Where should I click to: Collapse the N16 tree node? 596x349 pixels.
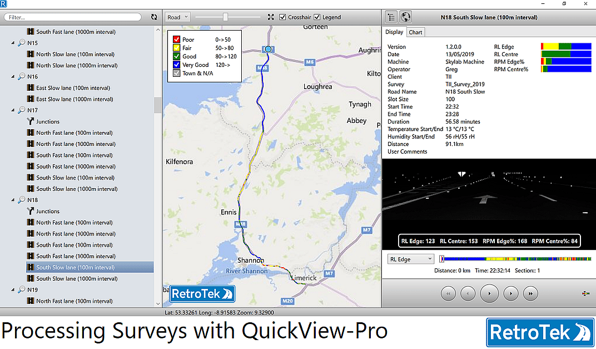(x=13, y=77)
